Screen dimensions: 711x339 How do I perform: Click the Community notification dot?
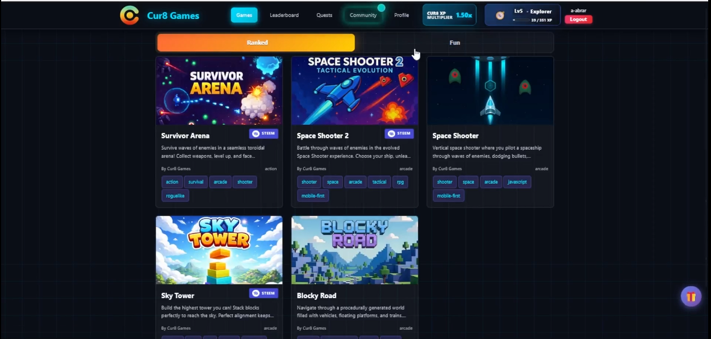[x=381, y=8]
